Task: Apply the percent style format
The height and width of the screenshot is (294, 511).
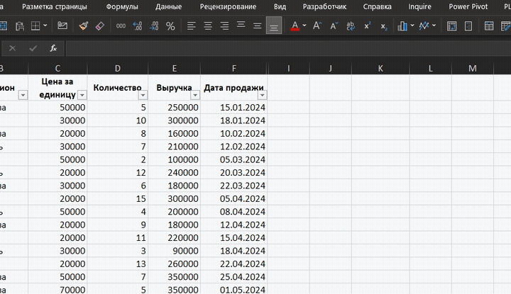Action: 170,26
